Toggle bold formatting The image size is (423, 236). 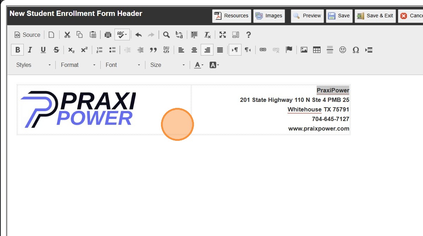click(x=17, y=50)
